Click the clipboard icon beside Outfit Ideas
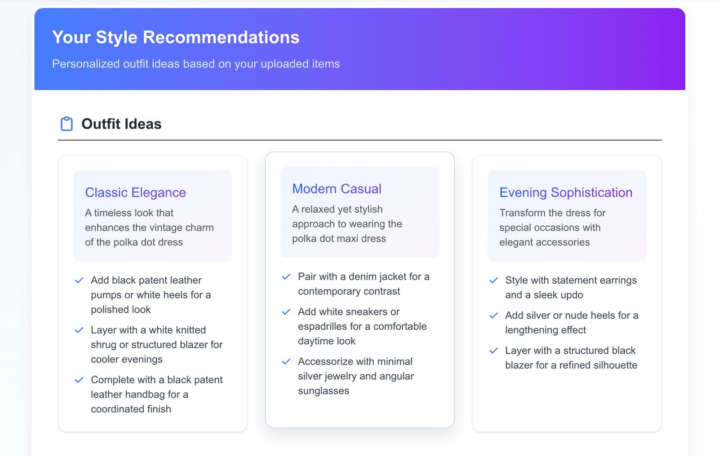 (x=67, y=124)
